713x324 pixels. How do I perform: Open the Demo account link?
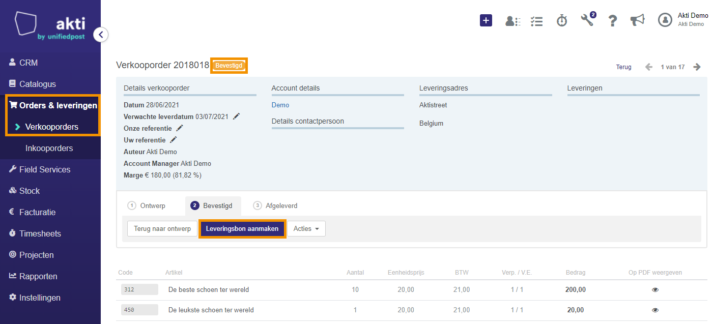pos(280,105)
